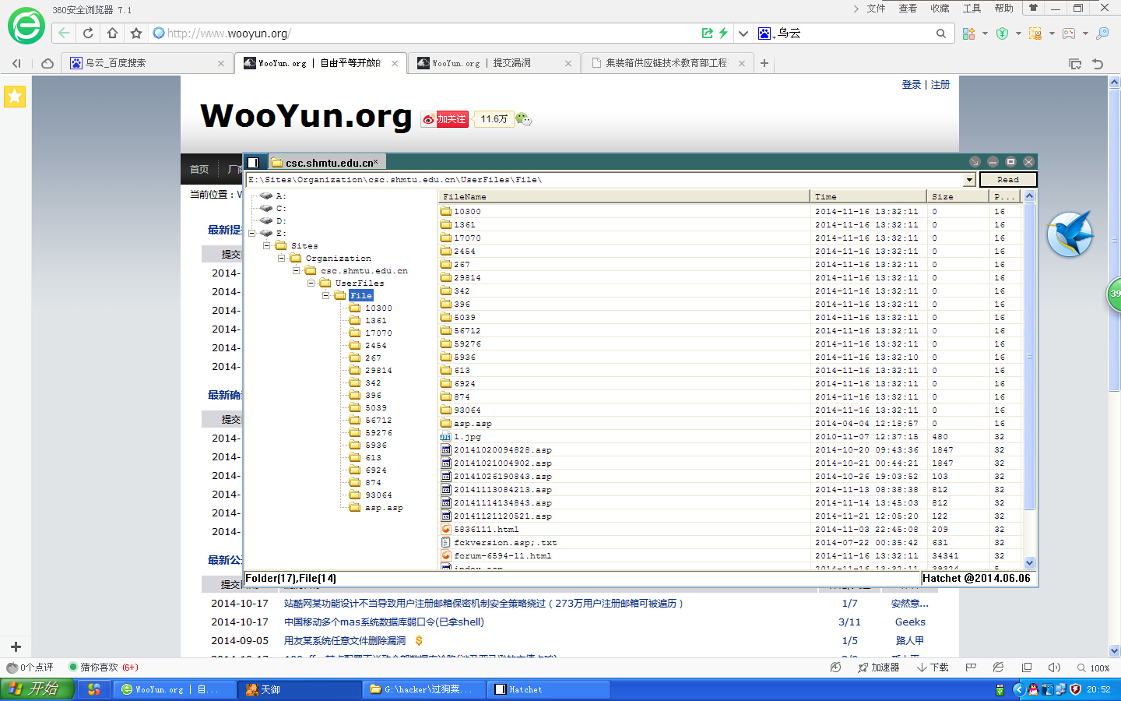Collapse the Organization folder node
The image size is (1121, 701).
click(x=282, y=258)
